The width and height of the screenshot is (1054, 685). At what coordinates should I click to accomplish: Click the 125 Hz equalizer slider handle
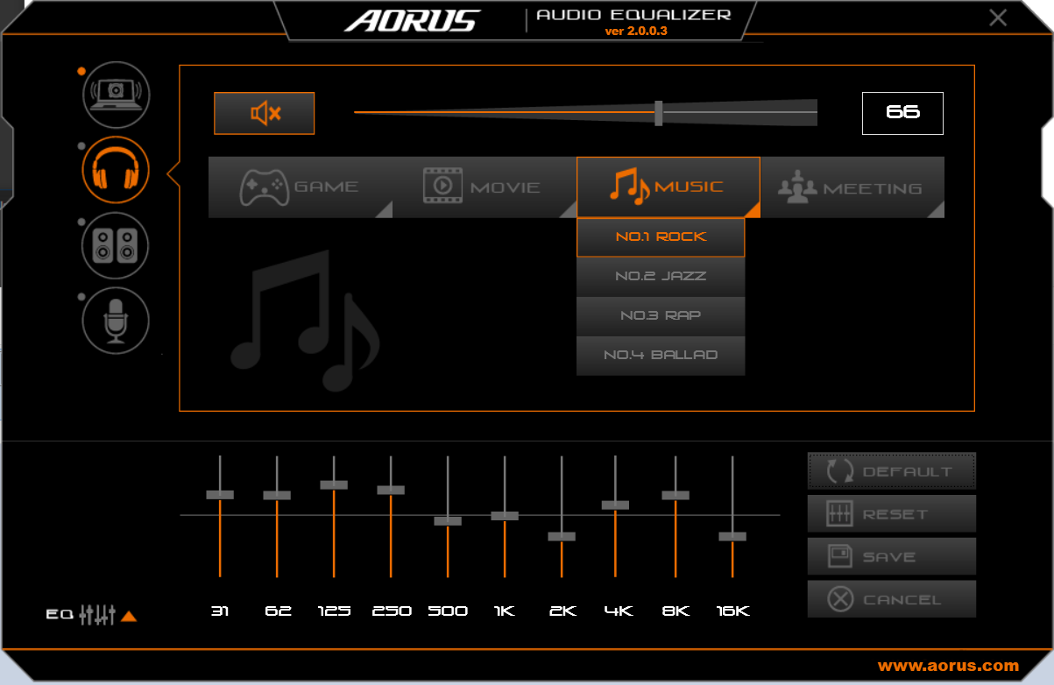tap(334, 484)
